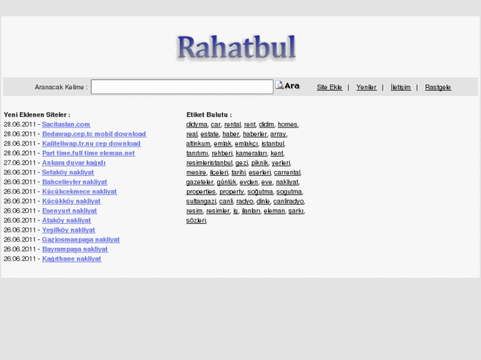Select the properties tag
The image size is (481, 360).
point(201,192)
